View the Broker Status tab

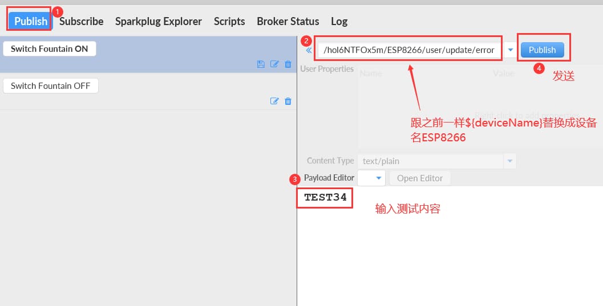pyautogui.click(x=288, y=21)
